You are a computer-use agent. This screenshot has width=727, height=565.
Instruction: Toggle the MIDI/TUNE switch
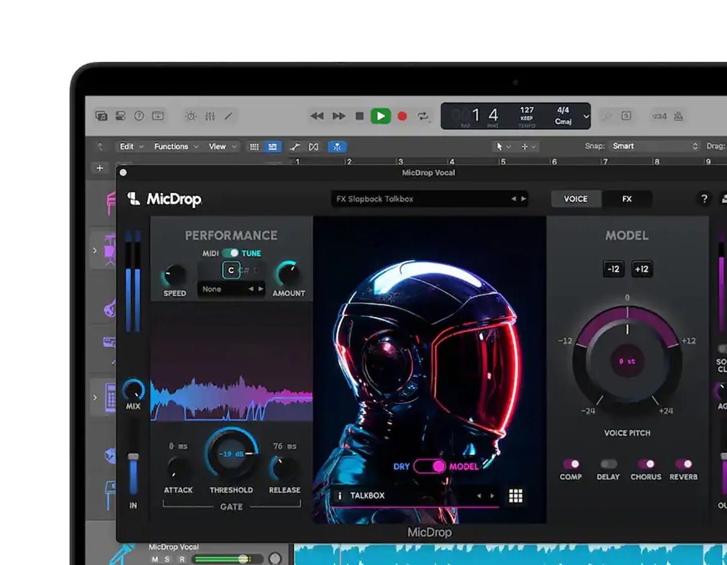(x=231, y=253)
